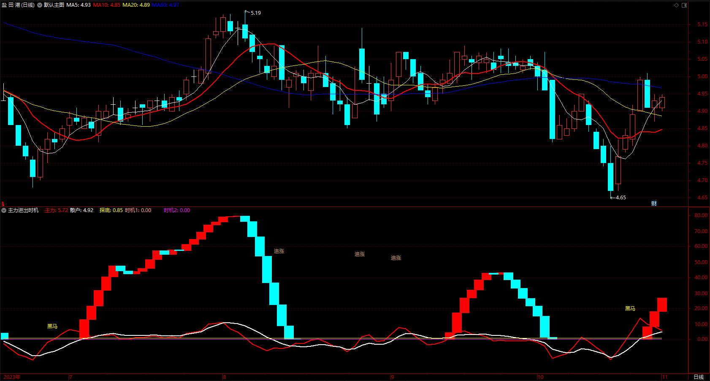Select the 盐田港(日线) stock title
The height and width of the screenshot is (381, 710).
[18, 5]
